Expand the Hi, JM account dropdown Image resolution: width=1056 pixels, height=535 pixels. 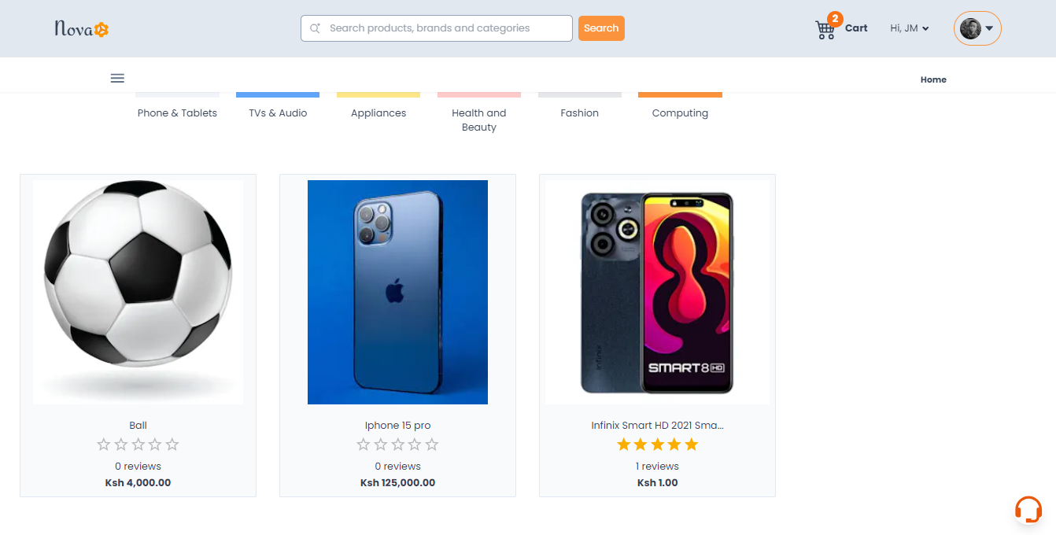coord(910,28)
